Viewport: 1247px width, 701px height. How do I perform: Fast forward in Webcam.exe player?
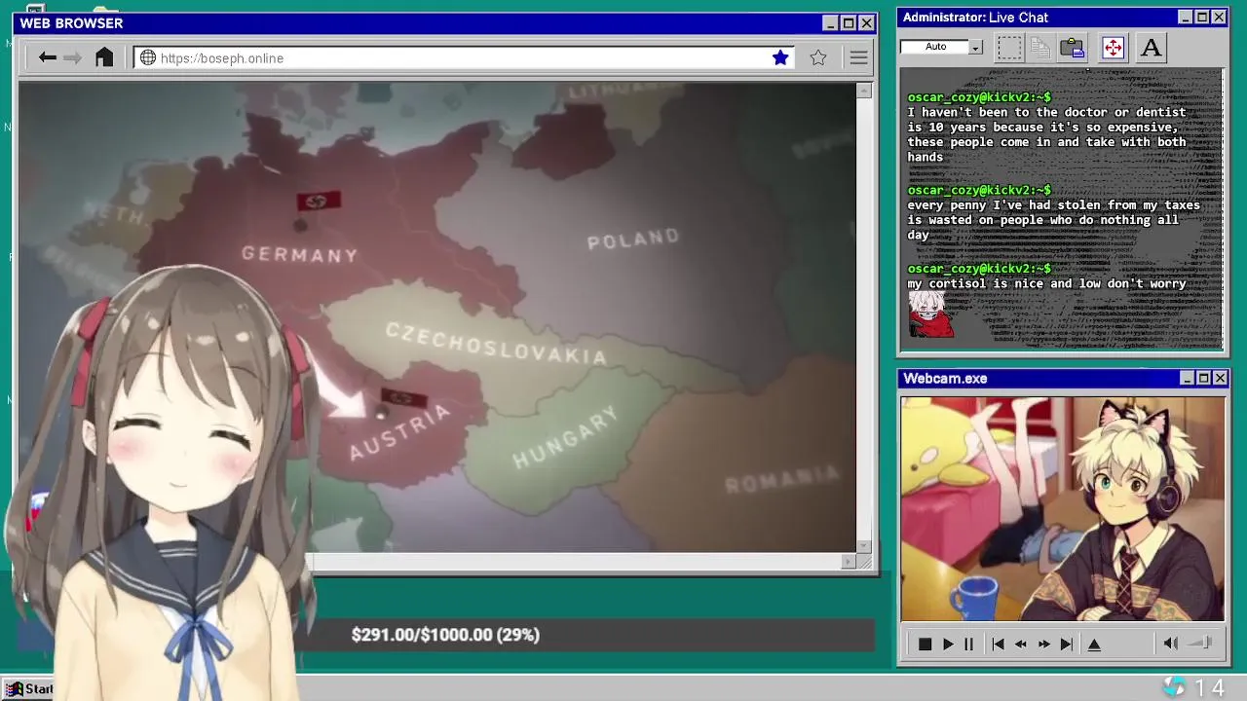pyautogui.click(x=1043, y=644)
